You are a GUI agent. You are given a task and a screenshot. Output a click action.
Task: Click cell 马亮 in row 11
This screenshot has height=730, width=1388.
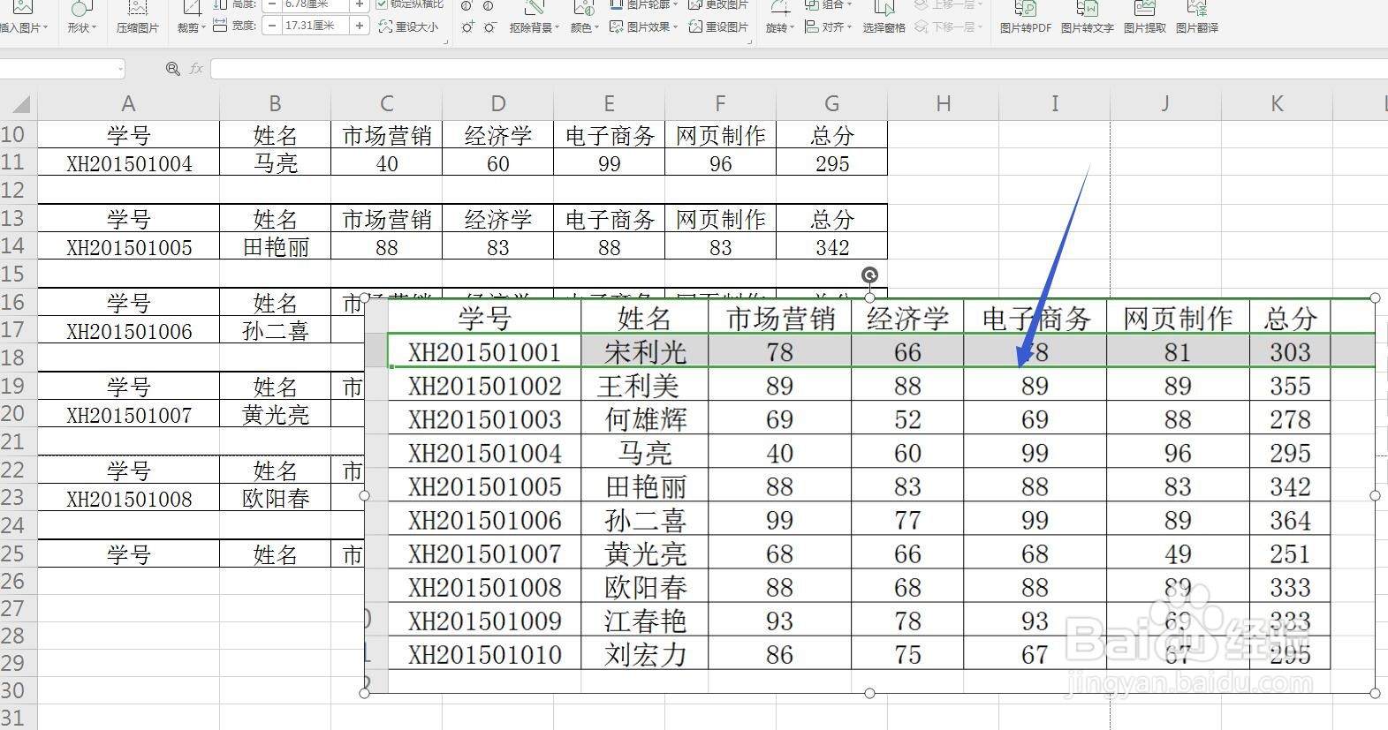tap(276, 163)
